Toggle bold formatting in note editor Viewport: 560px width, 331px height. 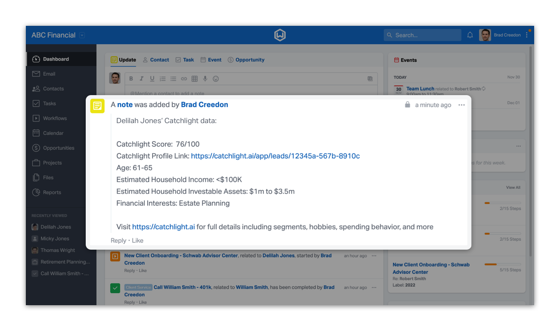(131, 79)
